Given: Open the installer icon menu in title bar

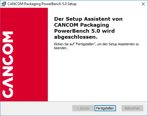Looking at the screenshot, I should coord(4,4).
